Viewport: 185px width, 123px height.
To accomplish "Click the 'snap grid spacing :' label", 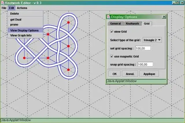I will tap(123, 65).
